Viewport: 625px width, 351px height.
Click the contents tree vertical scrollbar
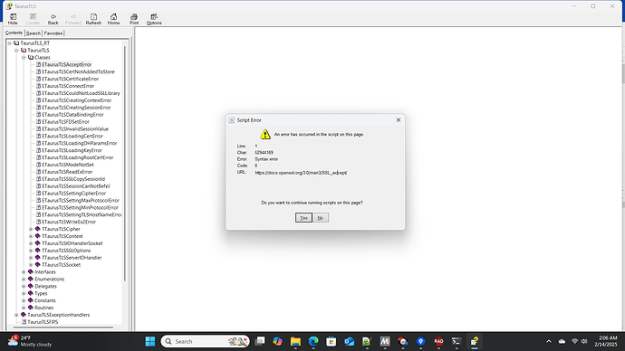point(125,163)
